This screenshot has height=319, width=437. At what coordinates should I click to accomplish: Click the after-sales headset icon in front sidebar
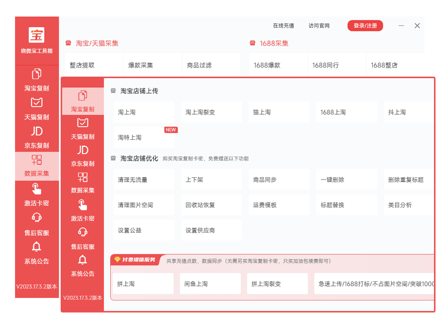(83, 232)
